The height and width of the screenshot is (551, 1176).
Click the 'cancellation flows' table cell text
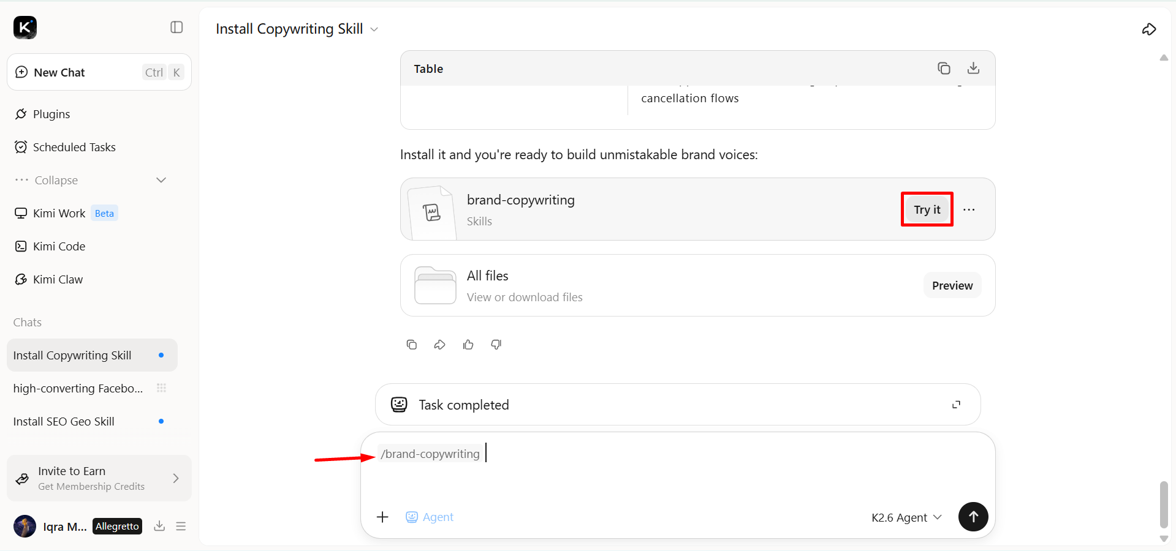(x=690, y=98)
